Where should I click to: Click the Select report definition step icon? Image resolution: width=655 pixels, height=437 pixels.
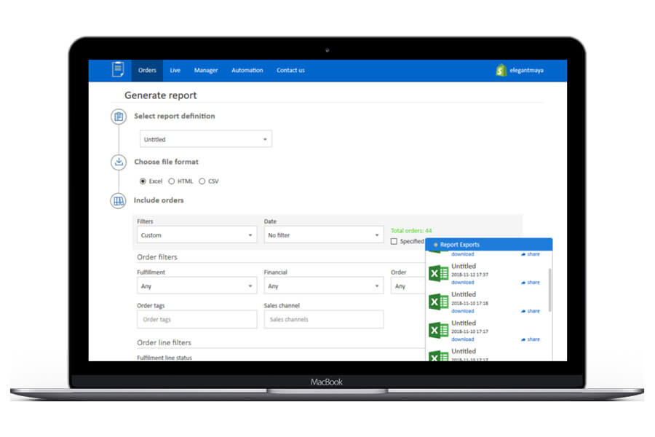[x=119, y=117]
